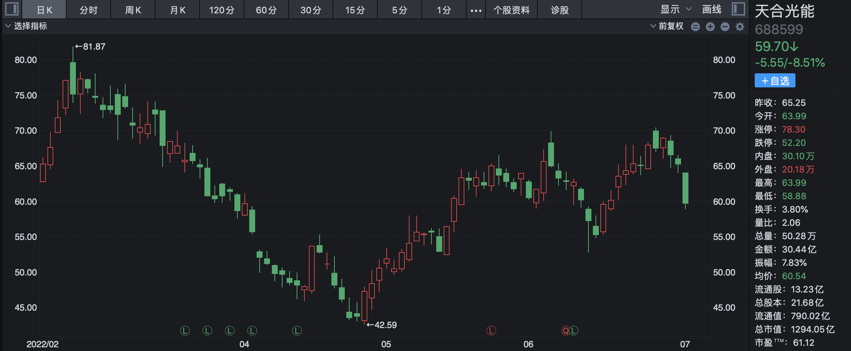The image size is (851, 351).
Task: Click 今开 value 63.99
Action: click(794, 116)
